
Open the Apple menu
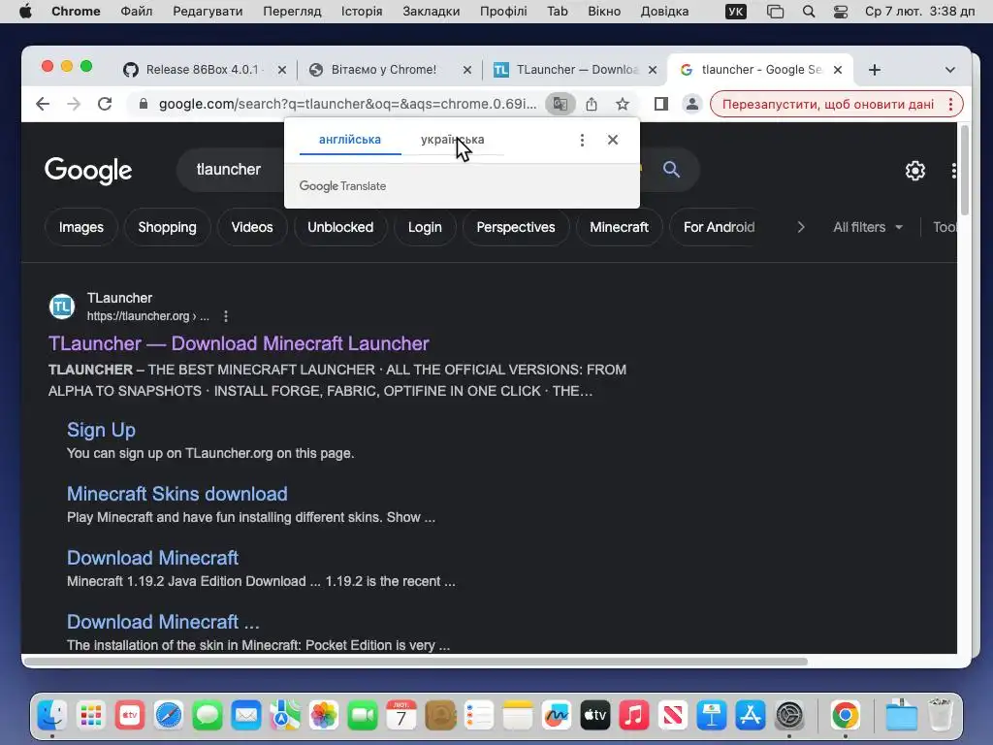[x=25, y=12]
